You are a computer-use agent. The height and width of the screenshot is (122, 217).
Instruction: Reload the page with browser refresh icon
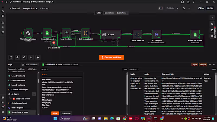tap(11, 2)
